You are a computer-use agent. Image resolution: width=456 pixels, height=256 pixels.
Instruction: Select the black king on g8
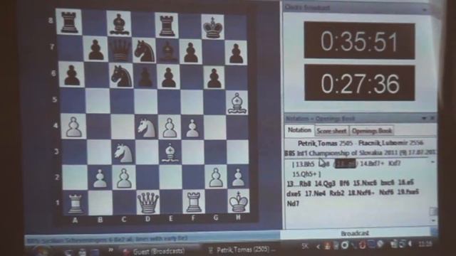click(213, 28)
